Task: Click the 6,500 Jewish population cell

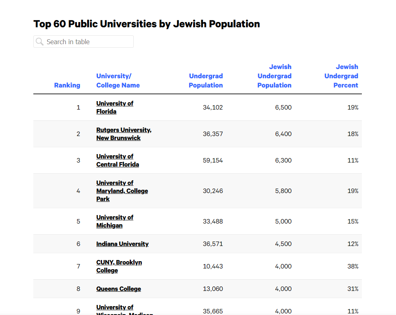Action: coord(284,108)
